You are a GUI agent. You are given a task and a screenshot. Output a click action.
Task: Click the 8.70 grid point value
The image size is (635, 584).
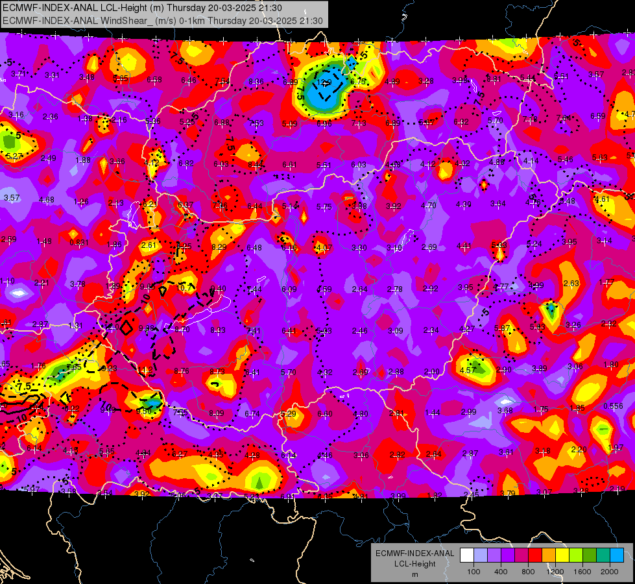[182, 329]
